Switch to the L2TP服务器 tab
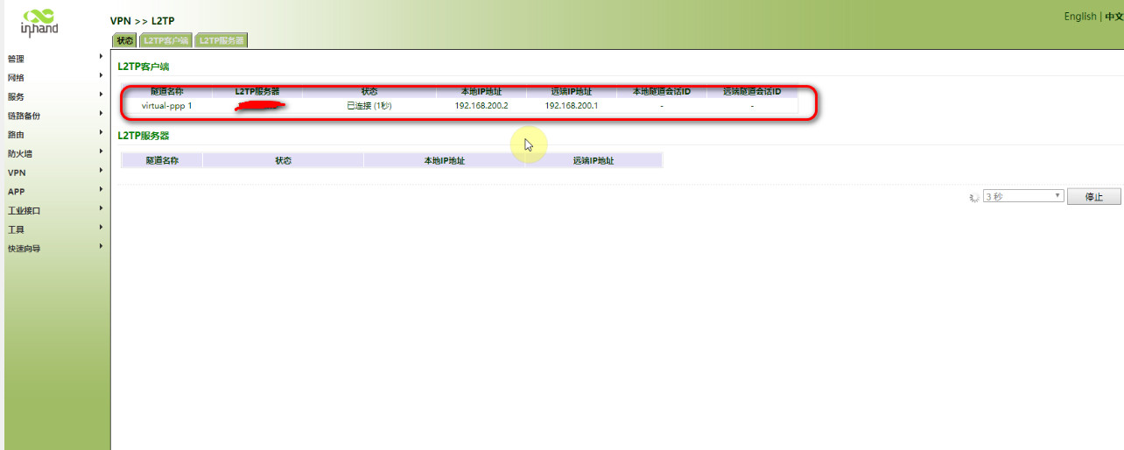The width and height of the screenshot is (1124, 450). click(221, 40)
